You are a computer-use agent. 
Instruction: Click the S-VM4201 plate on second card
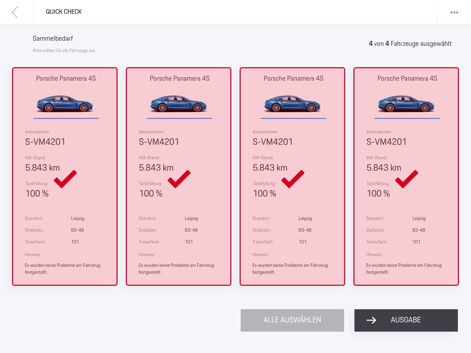159,142
